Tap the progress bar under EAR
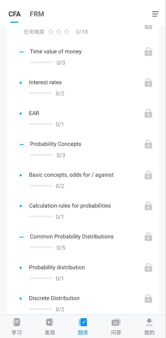The height and width of the screenshot is (338, 166). pyautogui.click(x=41, y=124)
